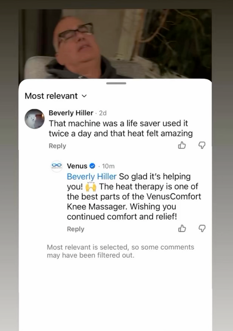The height and width of the screenshot is (331, 233).
Task: Expand the Most relevant sort chevron
Action: click(x=84, y=96)
